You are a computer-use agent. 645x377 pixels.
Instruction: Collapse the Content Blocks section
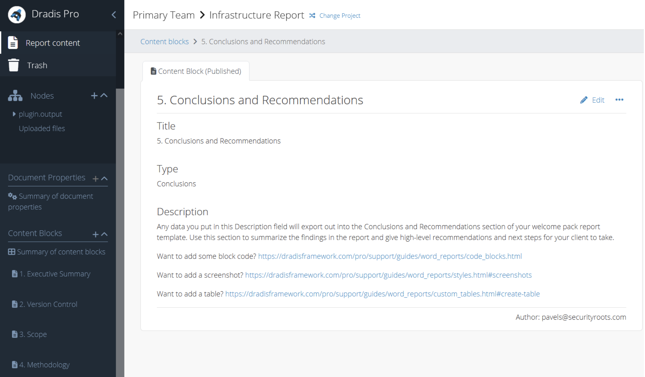click(104, 234)
